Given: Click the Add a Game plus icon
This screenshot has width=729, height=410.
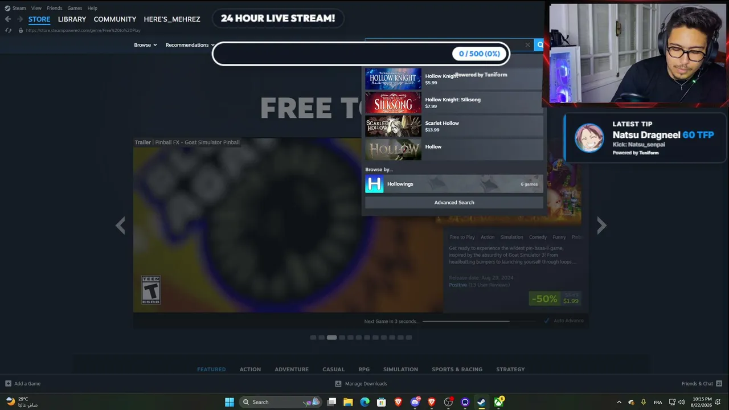Looking at the screenshot, I should (8, 384).
